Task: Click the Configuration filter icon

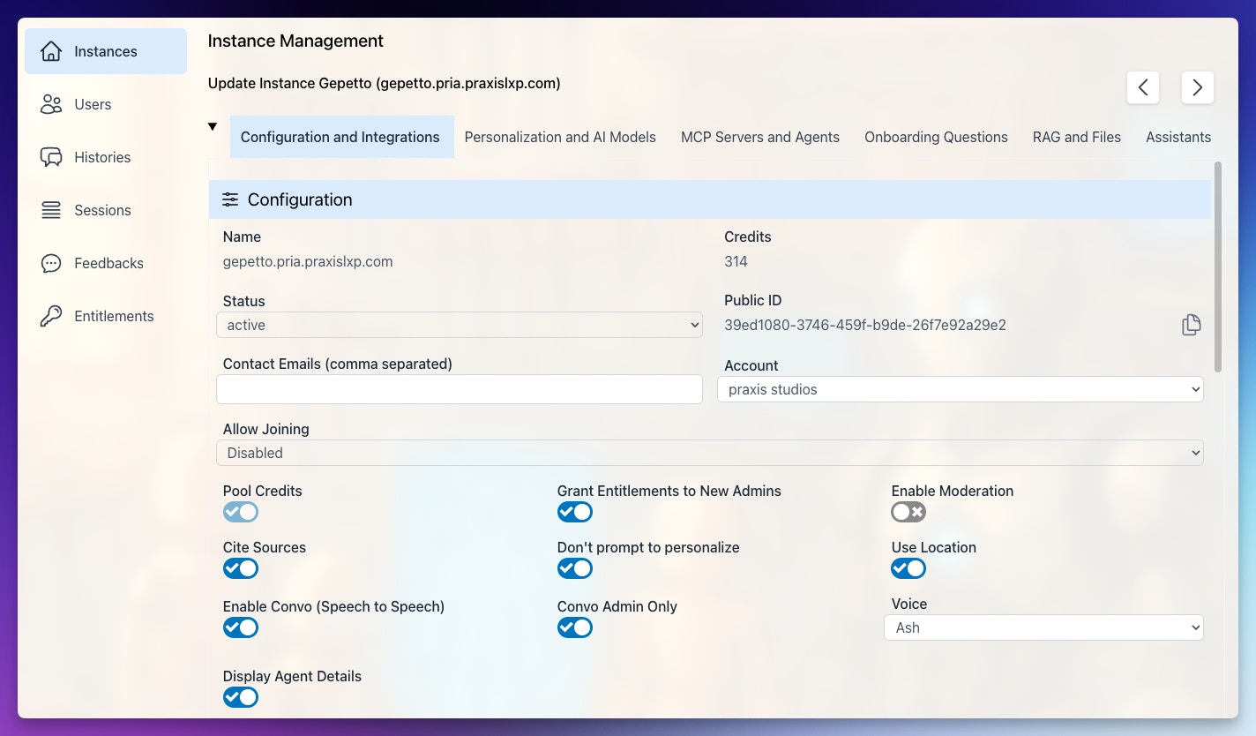Action: coord(230,199)
